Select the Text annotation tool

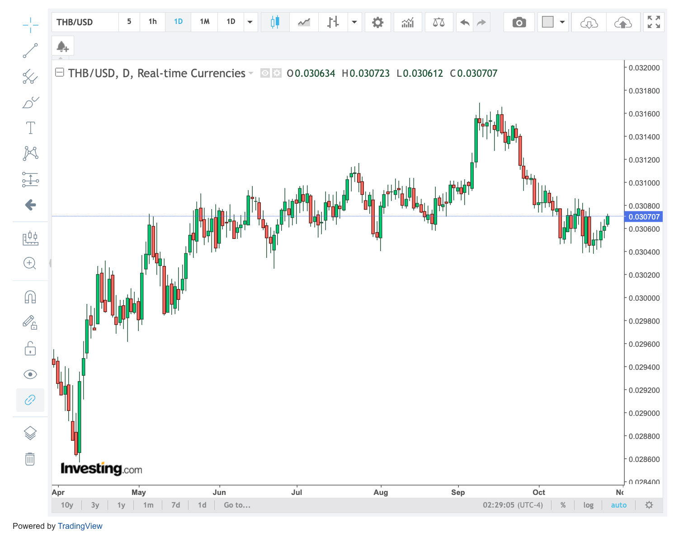[30, 128]
